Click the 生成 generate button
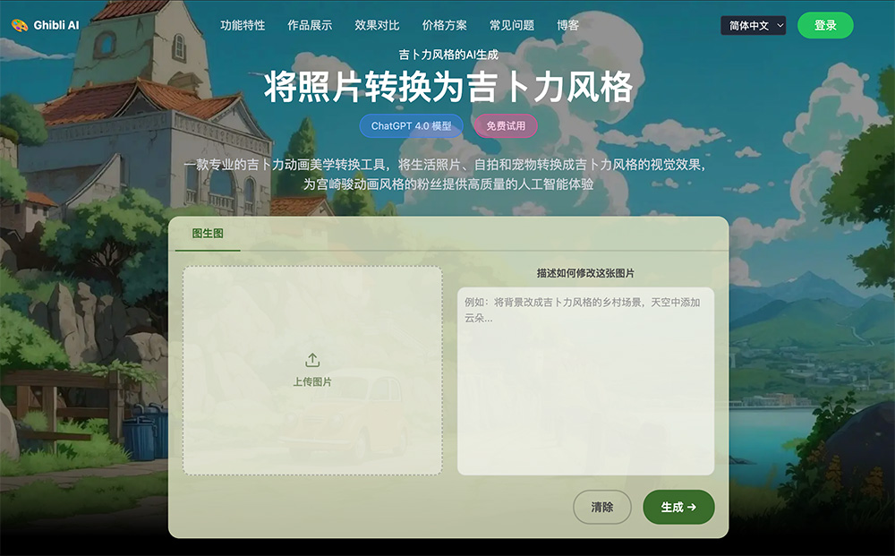 coord(678,507)
